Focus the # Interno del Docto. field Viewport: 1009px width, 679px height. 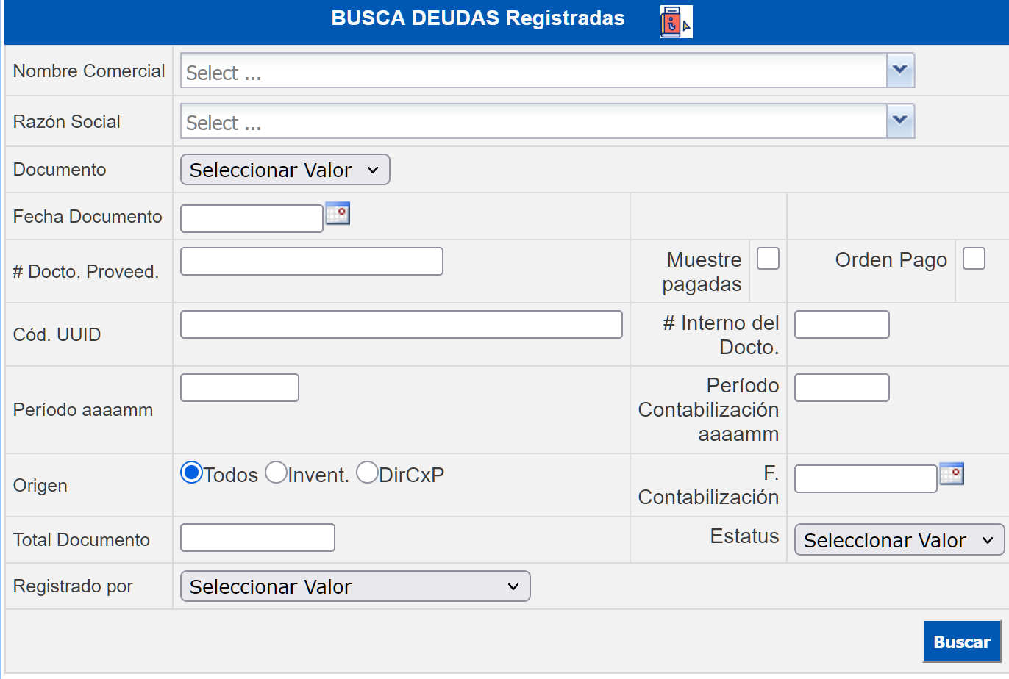click(x=841, y=325)
